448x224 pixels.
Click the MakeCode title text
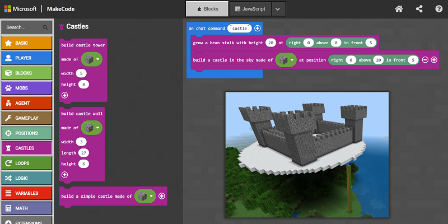click(x=61, y=9)
